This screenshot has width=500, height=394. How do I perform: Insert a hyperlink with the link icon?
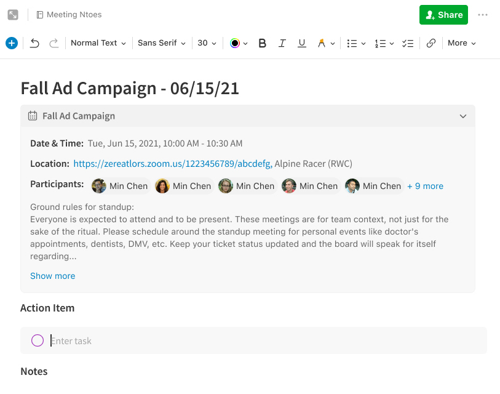coord(431,43)
